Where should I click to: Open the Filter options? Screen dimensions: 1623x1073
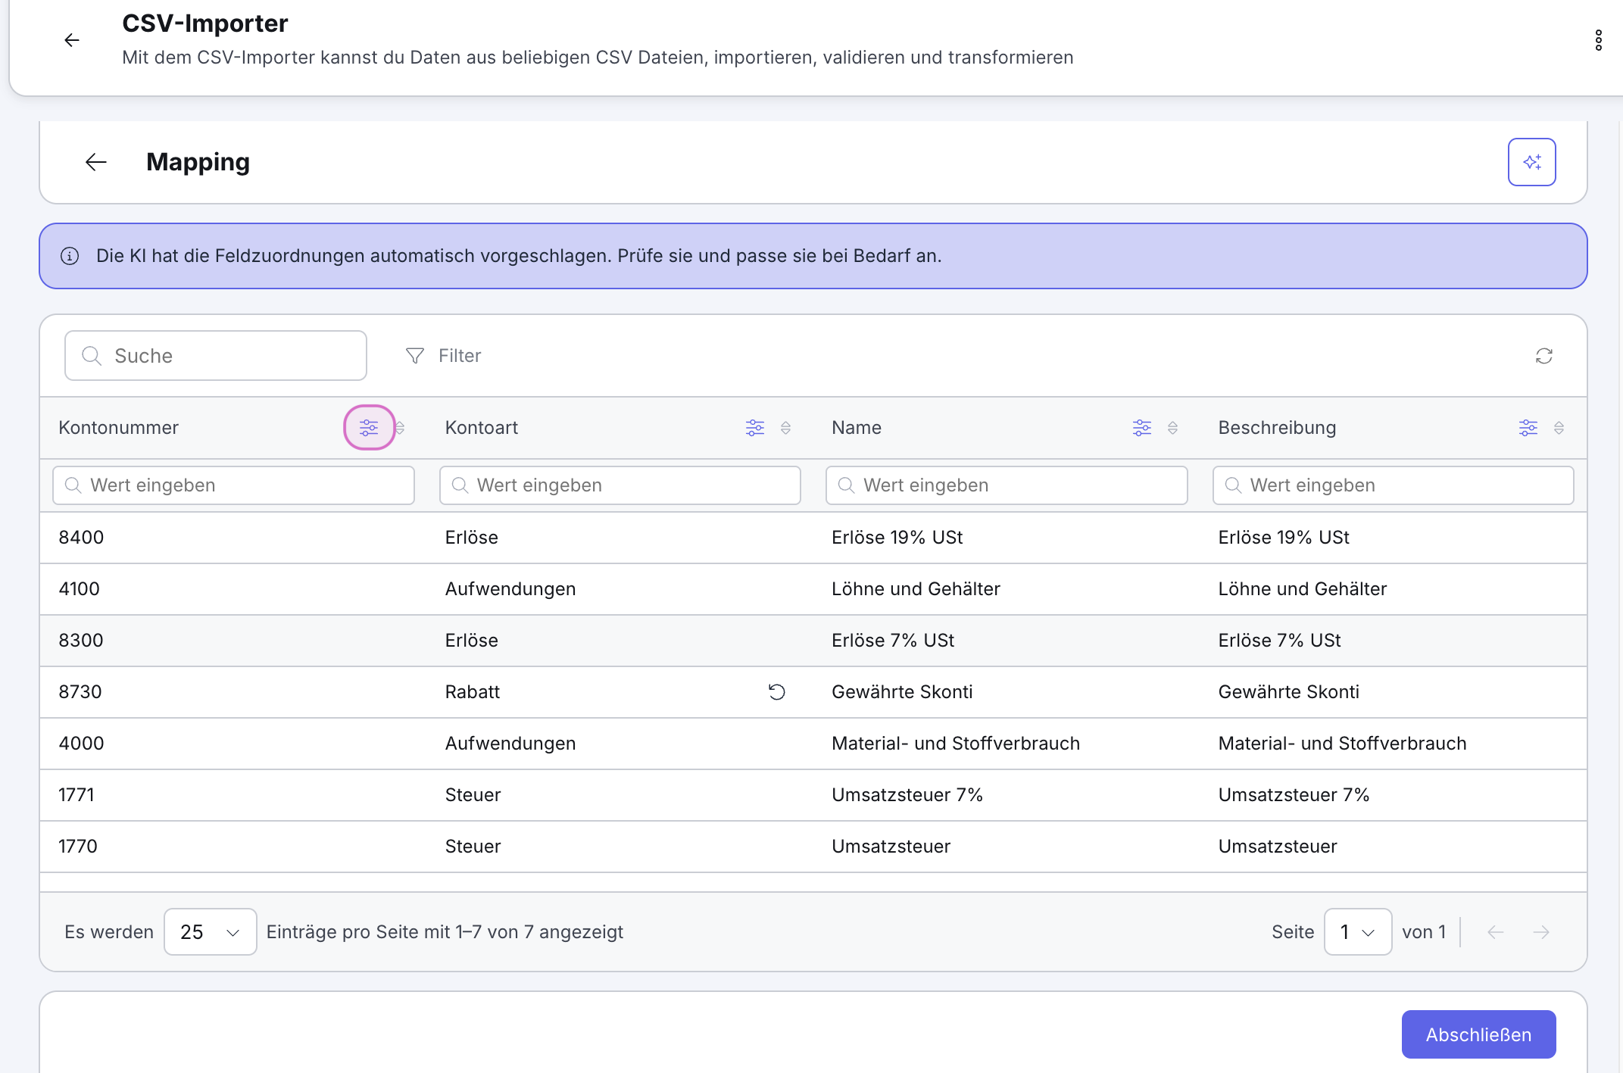tap(444, 356)
